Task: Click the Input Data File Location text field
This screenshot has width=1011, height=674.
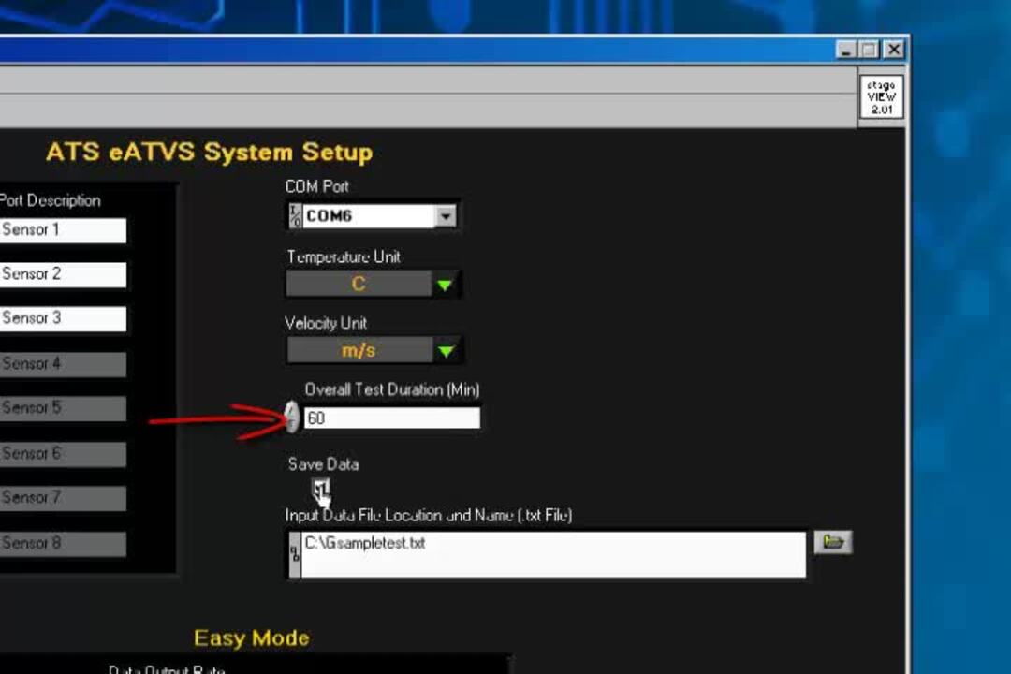Action: (x=552, y=554)
